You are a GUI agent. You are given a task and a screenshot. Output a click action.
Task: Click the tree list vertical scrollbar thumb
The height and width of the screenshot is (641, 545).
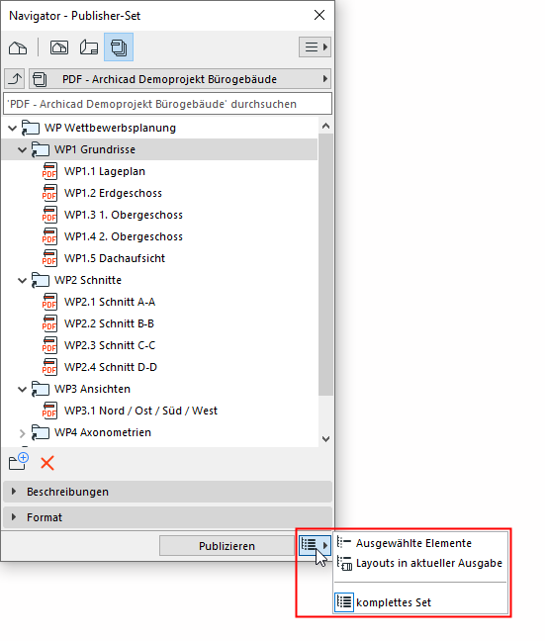click(x=325, y=264)
